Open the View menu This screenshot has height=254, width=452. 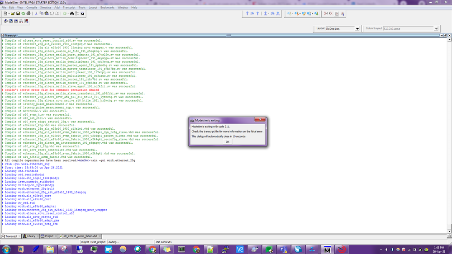(x=20, y=8)
